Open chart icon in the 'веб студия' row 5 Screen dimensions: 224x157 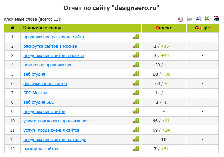(x=136, y=74)
